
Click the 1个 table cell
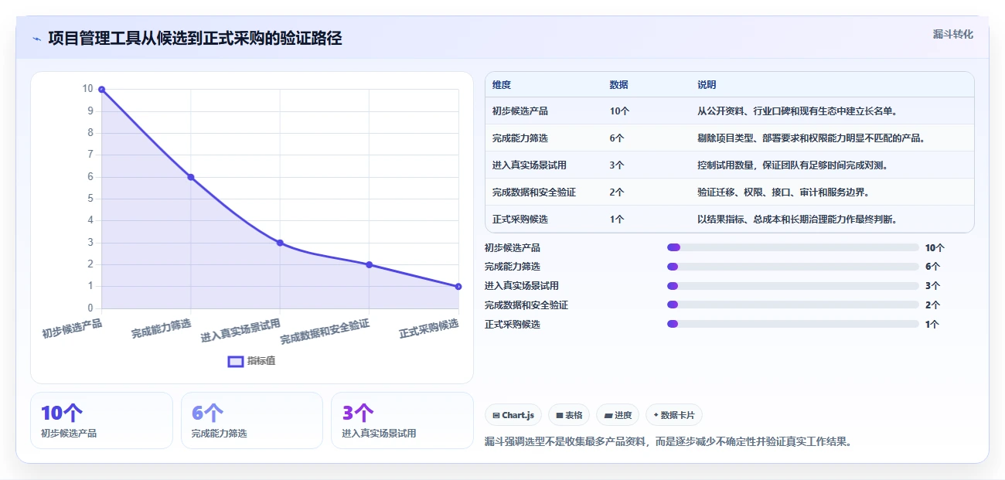click(617, 220)
